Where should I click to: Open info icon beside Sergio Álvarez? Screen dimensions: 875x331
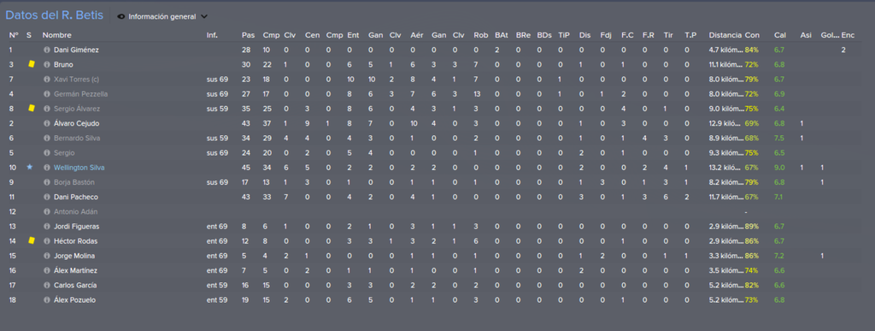pyautogui.click(x=47, y=109)
